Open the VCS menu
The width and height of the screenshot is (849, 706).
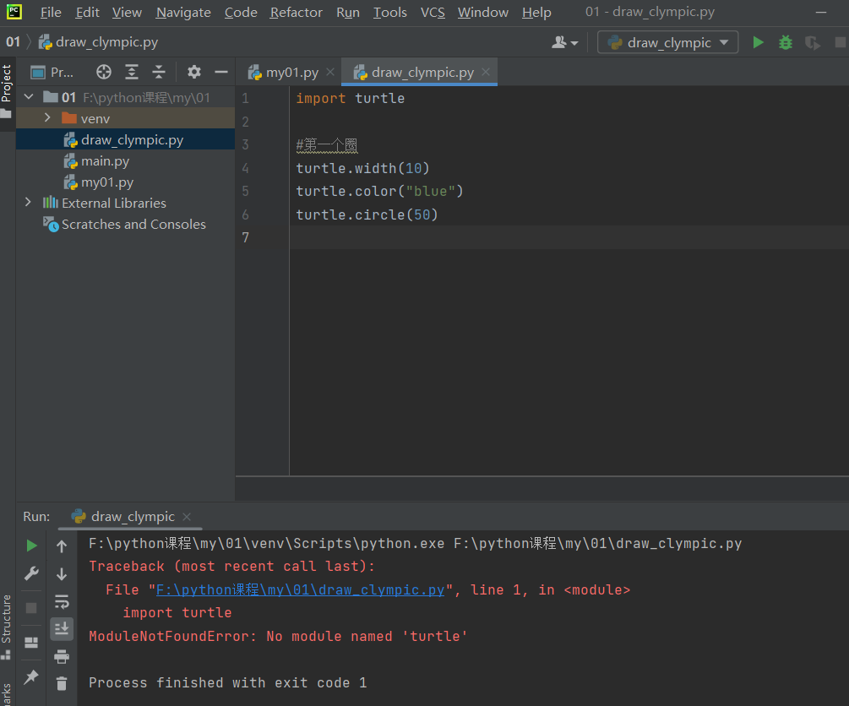click(433, 13)
